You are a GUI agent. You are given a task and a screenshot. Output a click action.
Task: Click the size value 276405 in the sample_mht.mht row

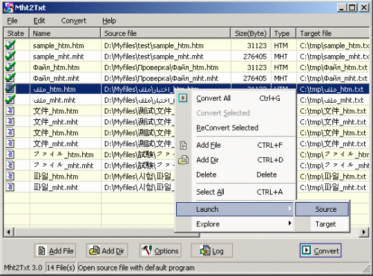255,57
